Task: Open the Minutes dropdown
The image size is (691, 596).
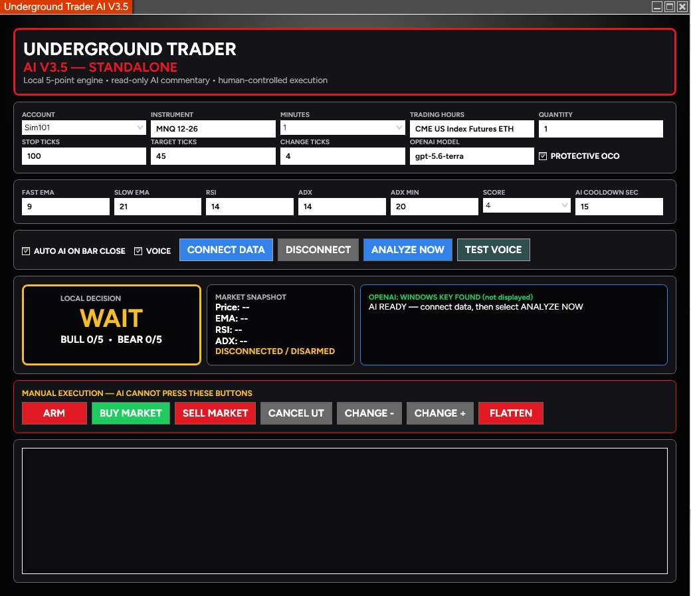Action: click(x=342, y=128)
